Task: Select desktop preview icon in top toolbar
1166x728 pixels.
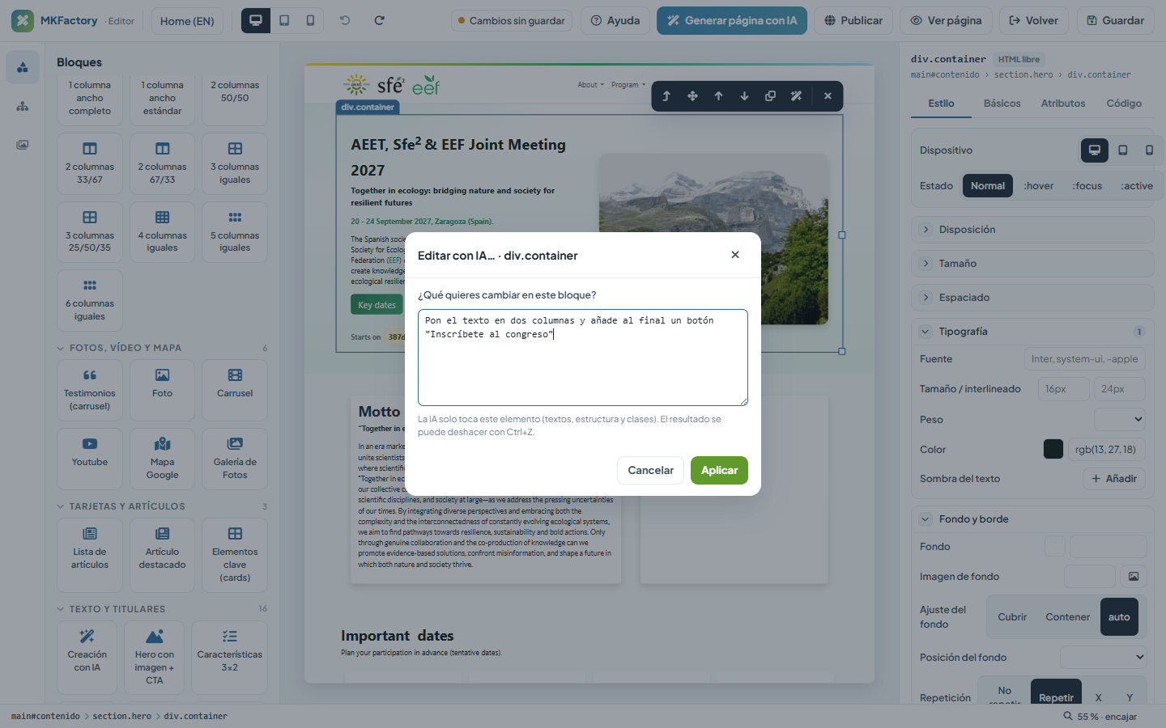Action: [256, 20]
